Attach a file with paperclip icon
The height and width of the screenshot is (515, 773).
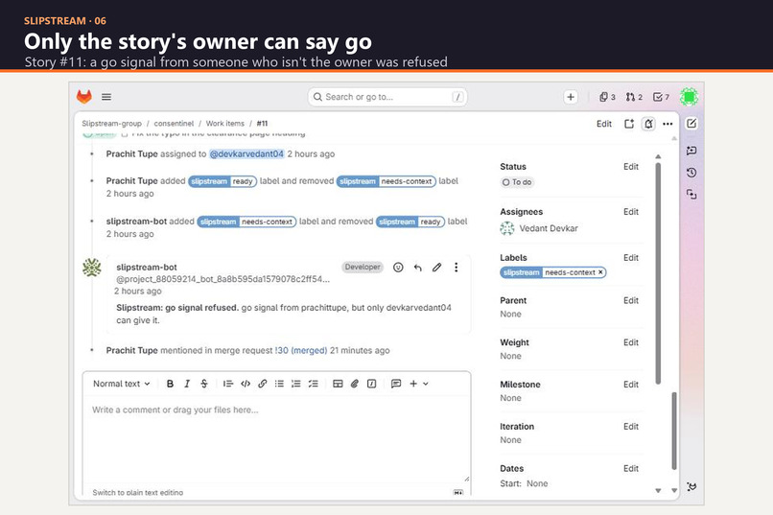(x=355, y=384)
